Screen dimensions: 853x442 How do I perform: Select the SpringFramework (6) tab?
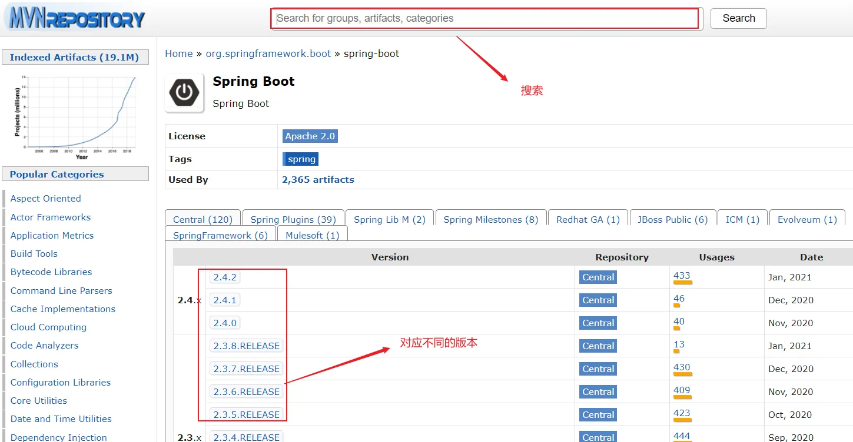220,235
